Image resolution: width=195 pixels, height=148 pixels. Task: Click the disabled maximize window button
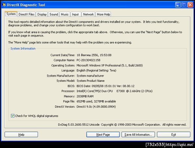(184, 5)
